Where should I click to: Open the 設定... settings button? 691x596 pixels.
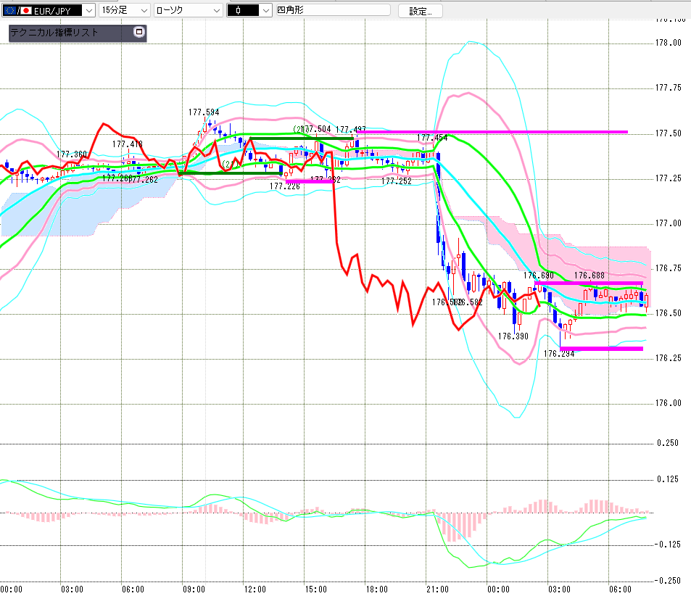(420, 11)
